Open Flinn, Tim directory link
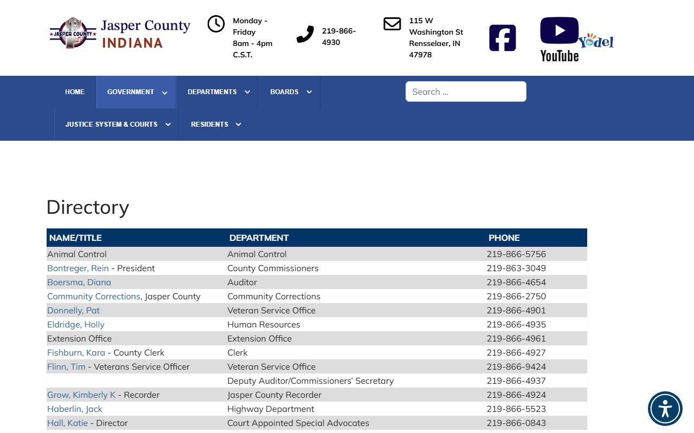This screenshot has height=433, width=694. click(66, 367)
